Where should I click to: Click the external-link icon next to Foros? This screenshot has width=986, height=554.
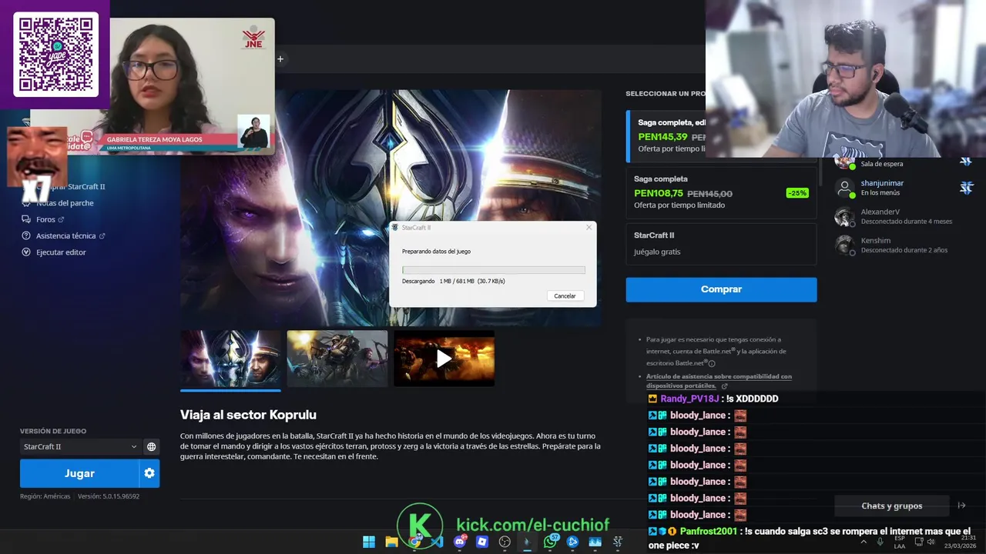click(61, 219)
